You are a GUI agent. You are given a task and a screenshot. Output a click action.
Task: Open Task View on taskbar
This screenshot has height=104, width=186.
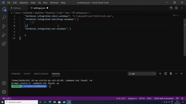tap(45, 102)
